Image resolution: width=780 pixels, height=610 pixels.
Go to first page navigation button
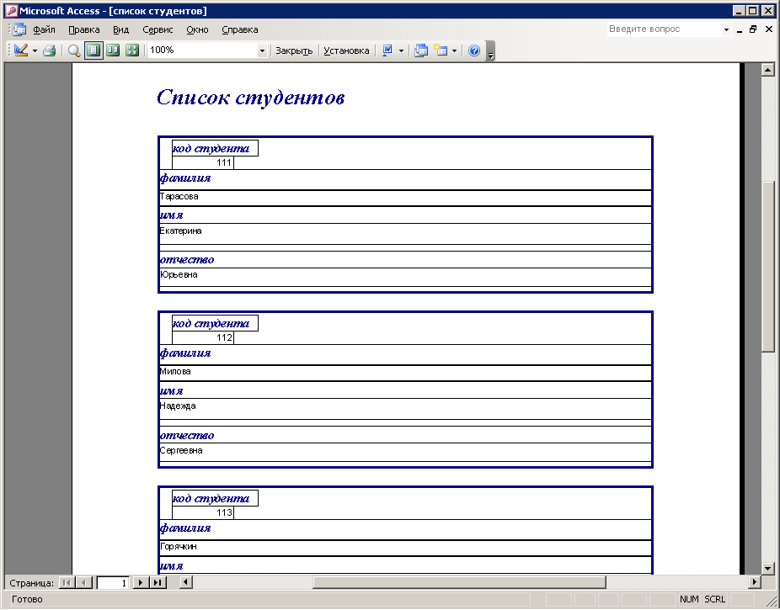66,583
